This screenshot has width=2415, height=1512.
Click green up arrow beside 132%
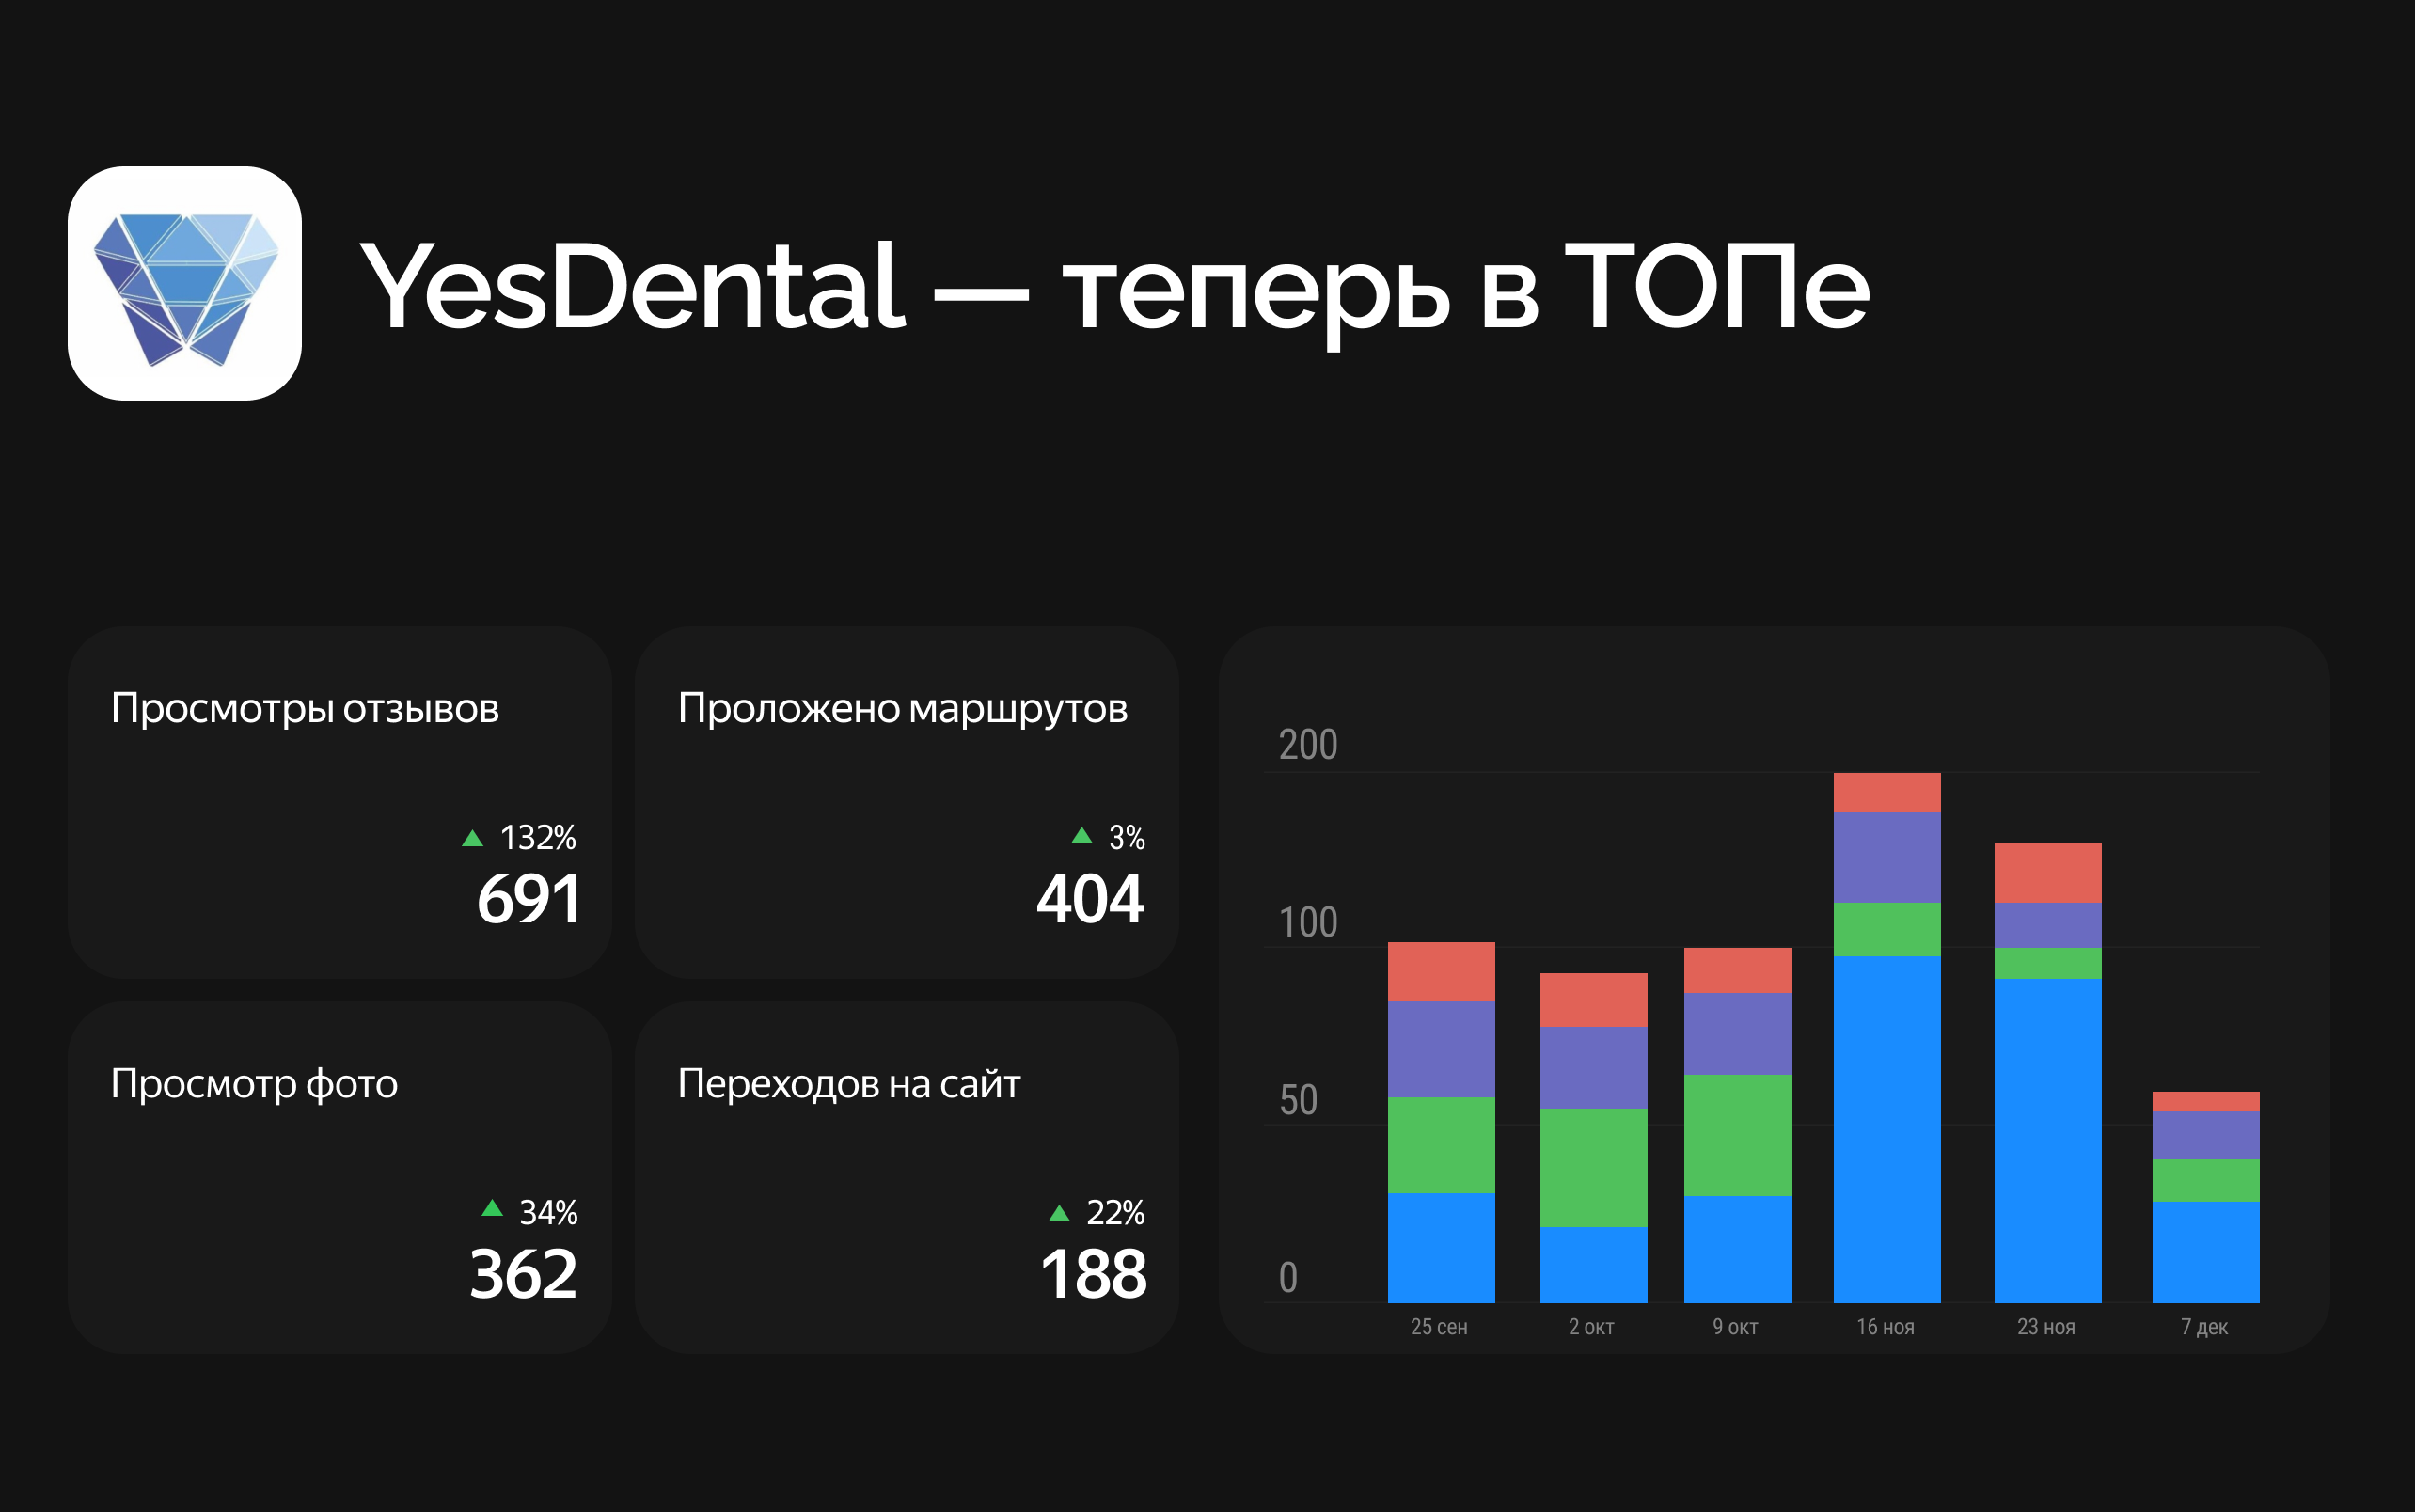pos(472,838)
